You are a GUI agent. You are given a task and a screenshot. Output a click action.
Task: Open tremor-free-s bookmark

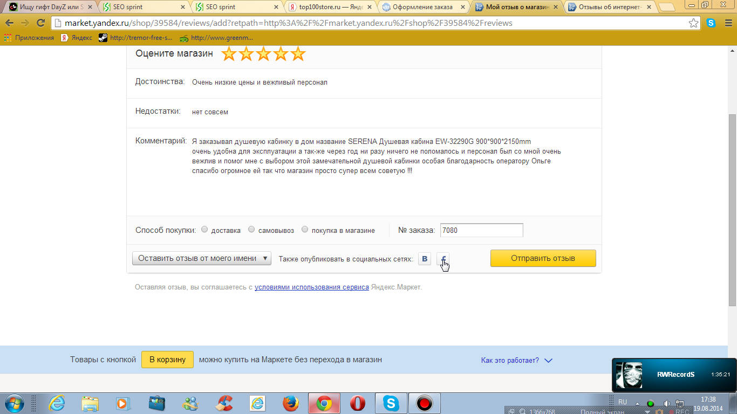pos(135,38)
